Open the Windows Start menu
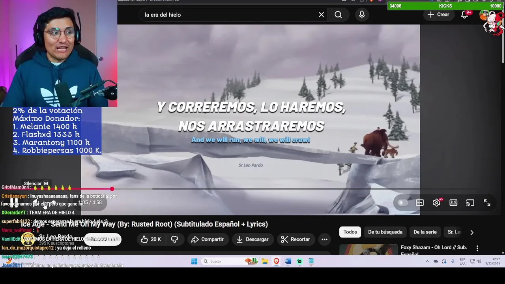The height and width of the screenshot is (284, 505). point(194,261)
